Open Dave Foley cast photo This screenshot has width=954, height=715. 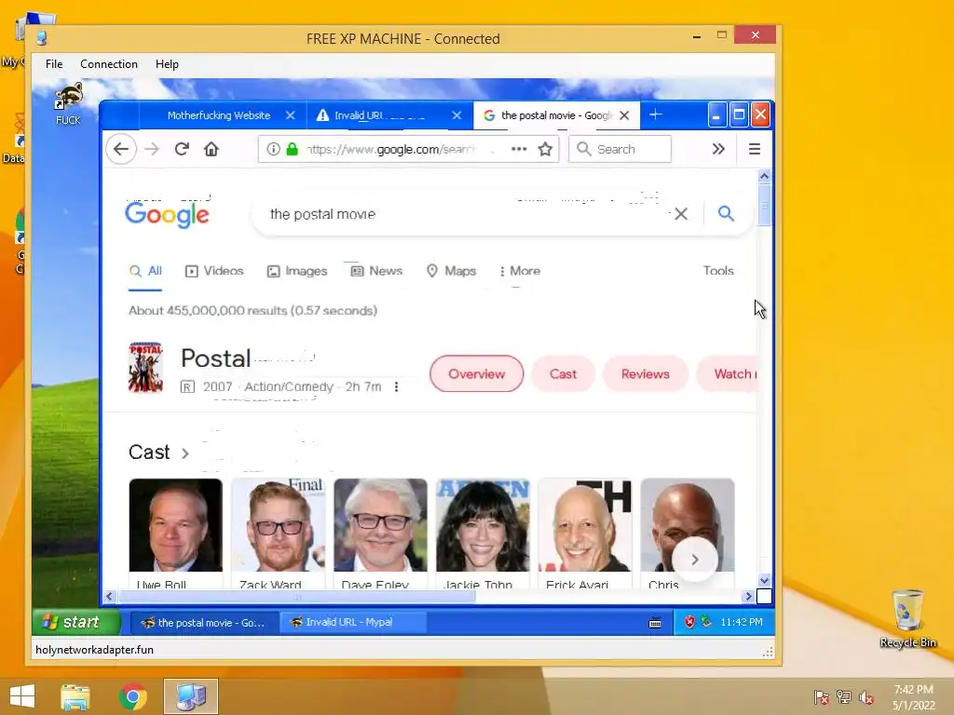point(380,525)
